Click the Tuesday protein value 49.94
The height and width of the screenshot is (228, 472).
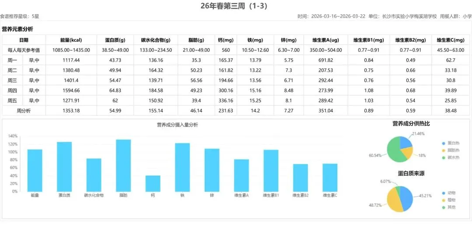point(115,70)
